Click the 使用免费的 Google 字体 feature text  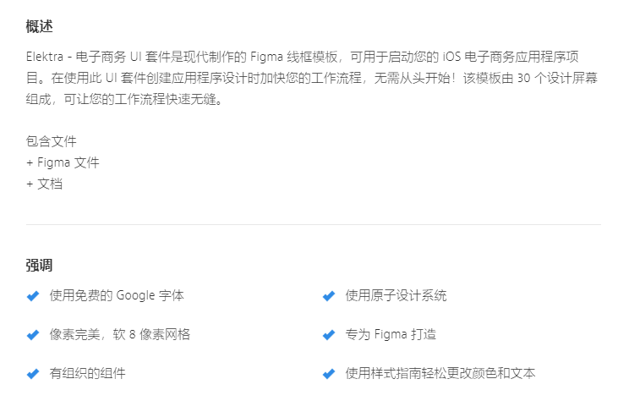(x=117, y=296)
